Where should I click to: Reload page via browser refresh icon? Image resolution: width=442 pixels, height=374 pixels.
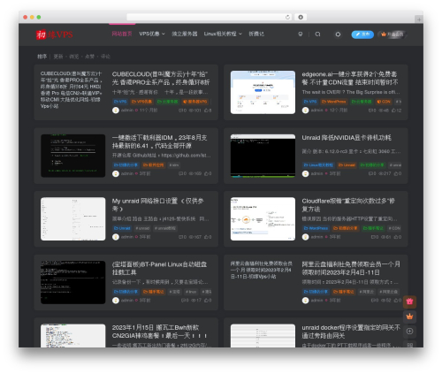(287, 17)
